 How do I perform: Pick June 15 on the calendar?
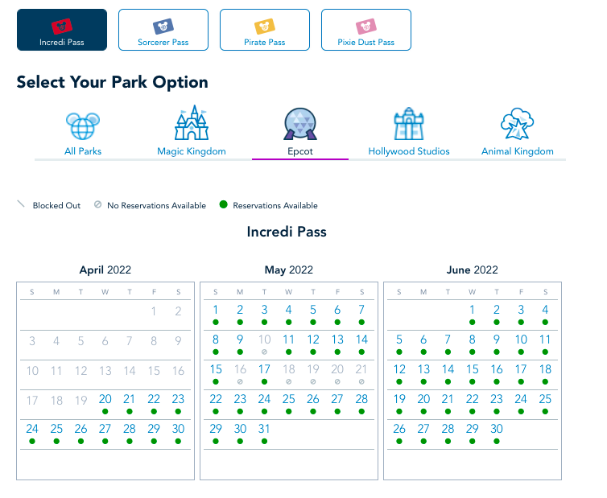tap(473, 370)
